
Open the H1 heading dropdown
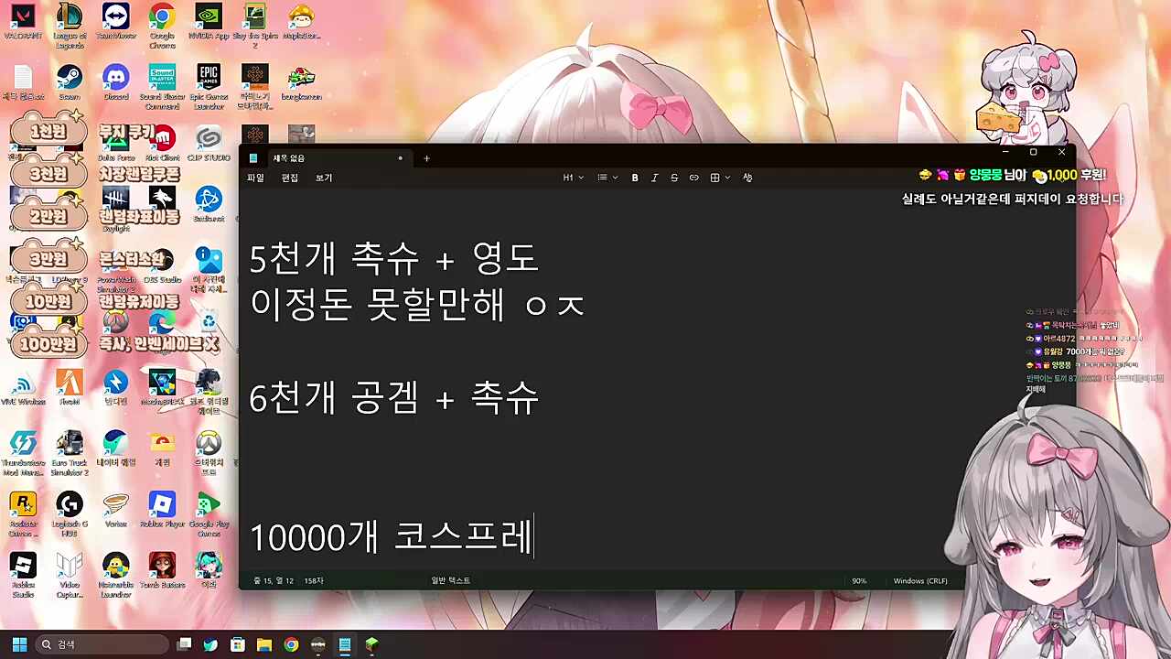[x=574, y=178]
